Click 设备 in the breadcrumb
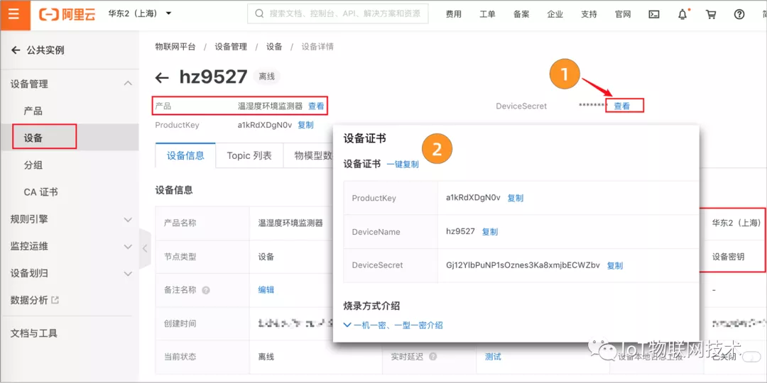 [x=274, y=47]
